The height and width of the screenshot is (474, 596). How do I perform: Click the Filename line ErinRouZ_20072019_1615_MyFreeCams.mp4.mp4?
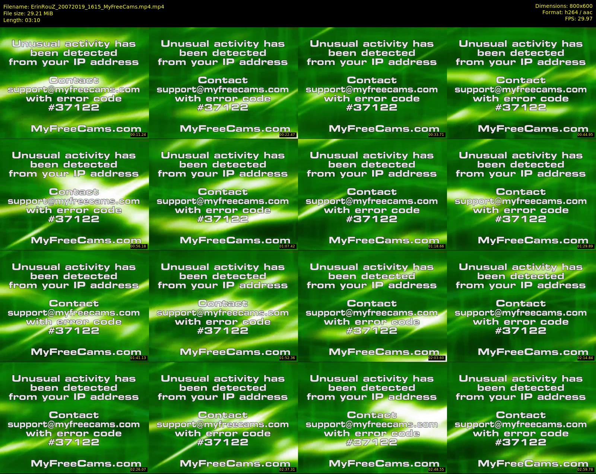84,7
